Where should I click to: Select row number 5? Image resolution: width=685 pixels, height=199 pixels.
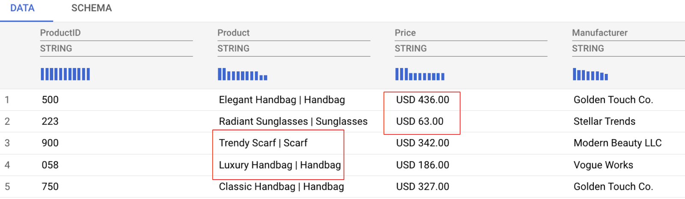7,187
